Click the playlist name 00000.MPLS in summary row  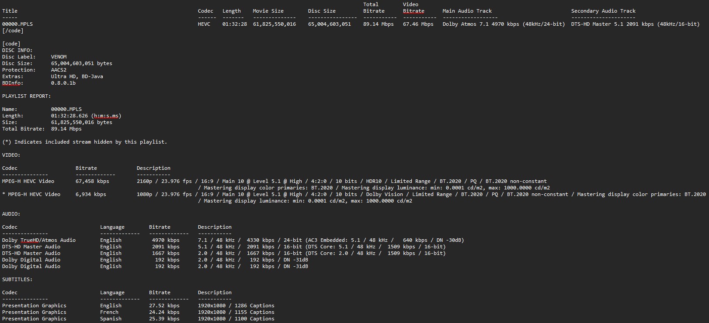17,24
